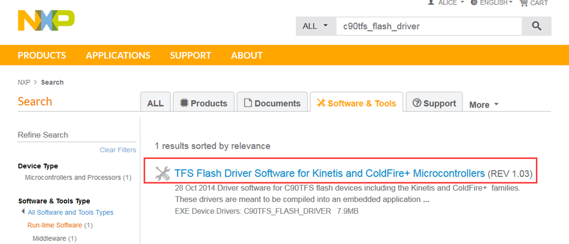
Task: Open the SUPPORT menu
Action: point(190,55)
